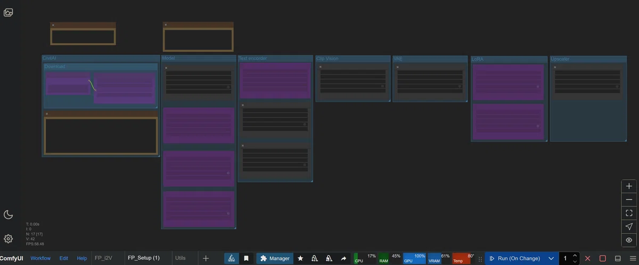Click the CPU usage monitor
Viewport: 639px width, 265px height.
(x=365, y=258)
